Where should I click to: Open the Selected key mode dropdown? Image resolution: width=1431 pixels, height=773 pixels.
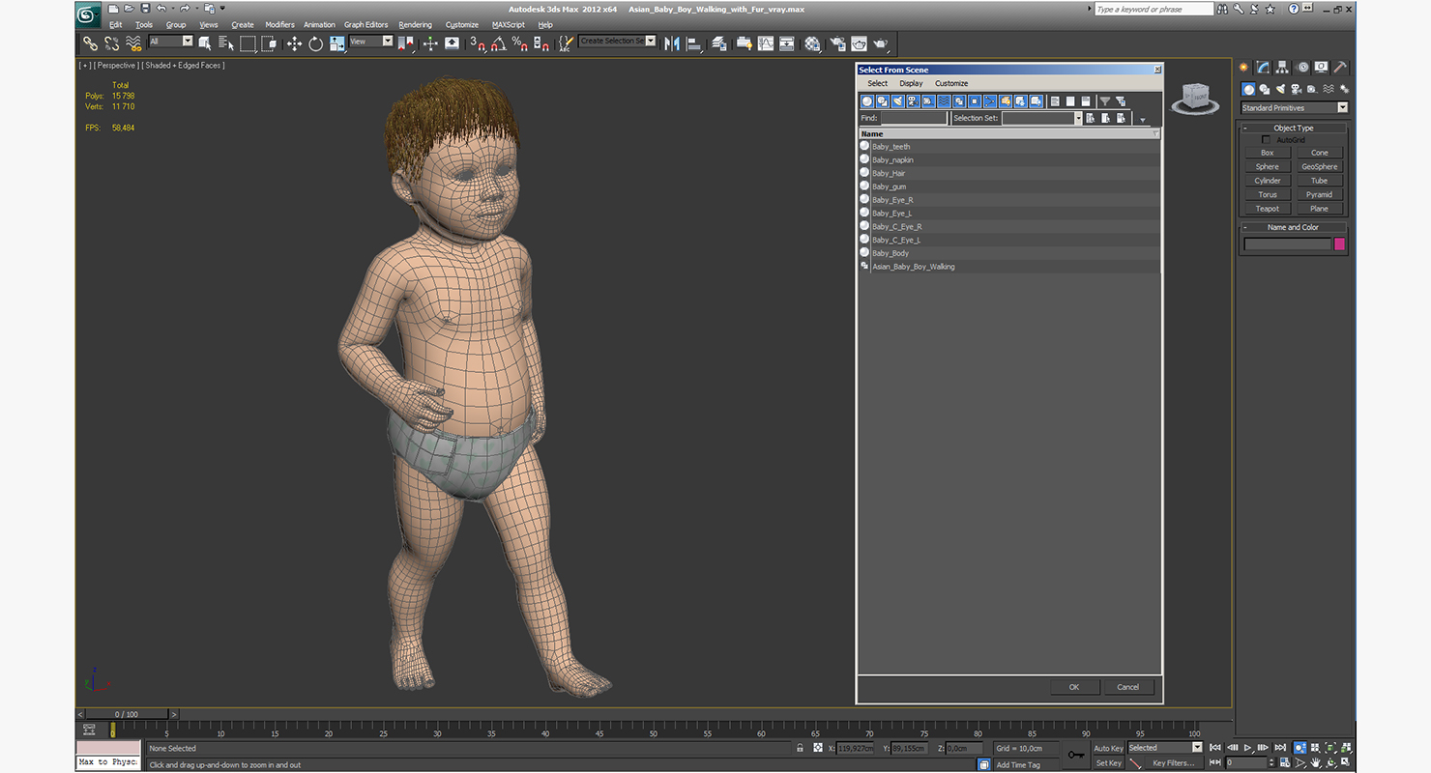point(1164,748)
